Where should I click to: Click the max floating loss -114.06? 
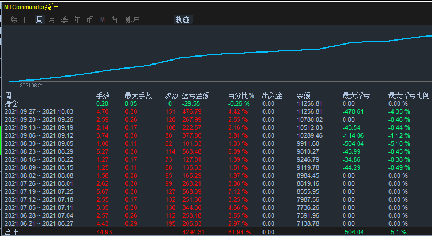[x=353, y=135]
